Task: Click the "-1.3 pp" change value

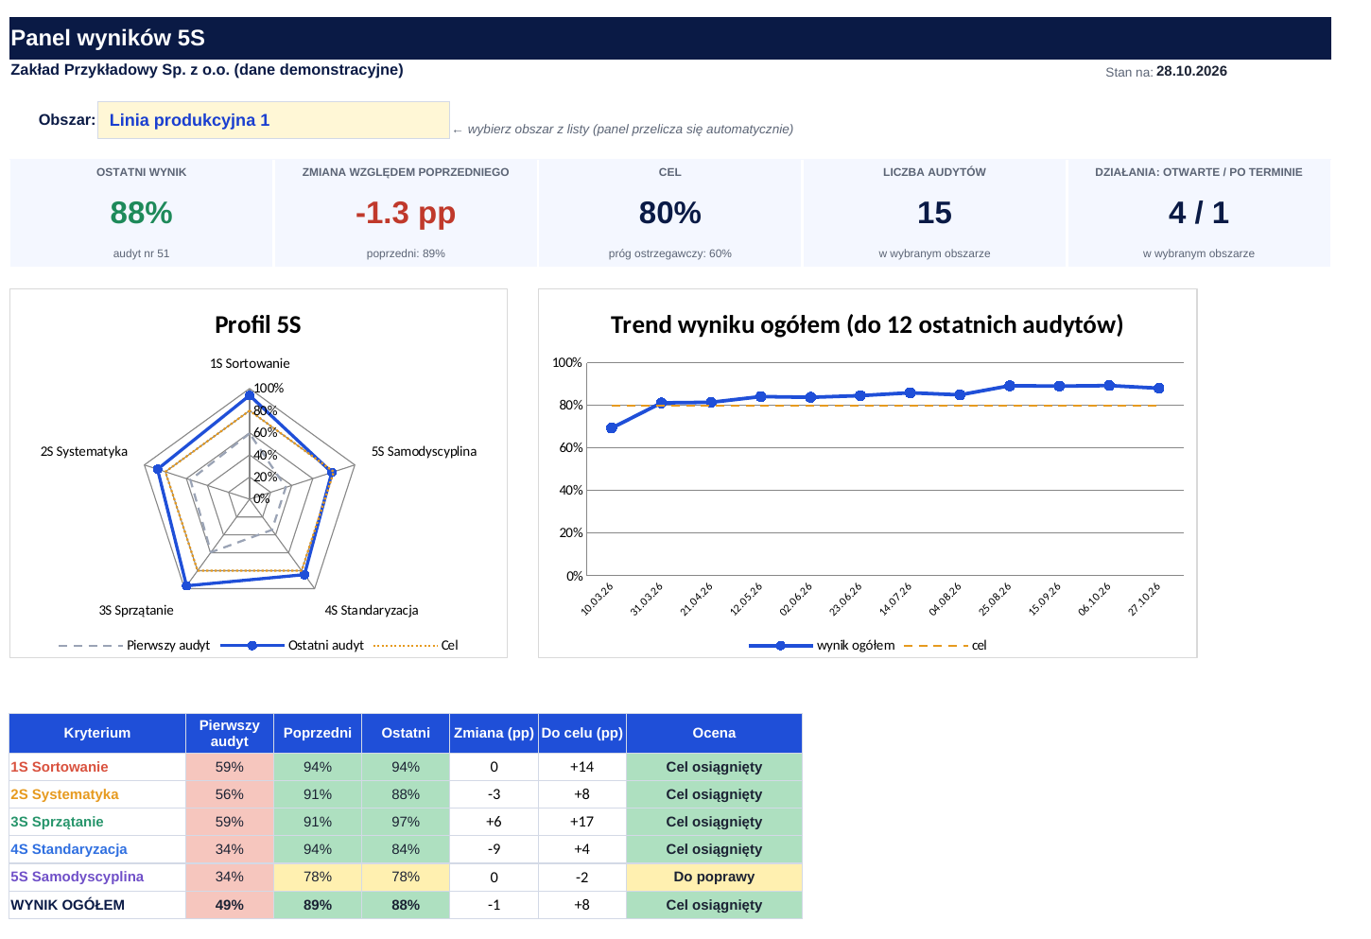Action: (406, 213)
